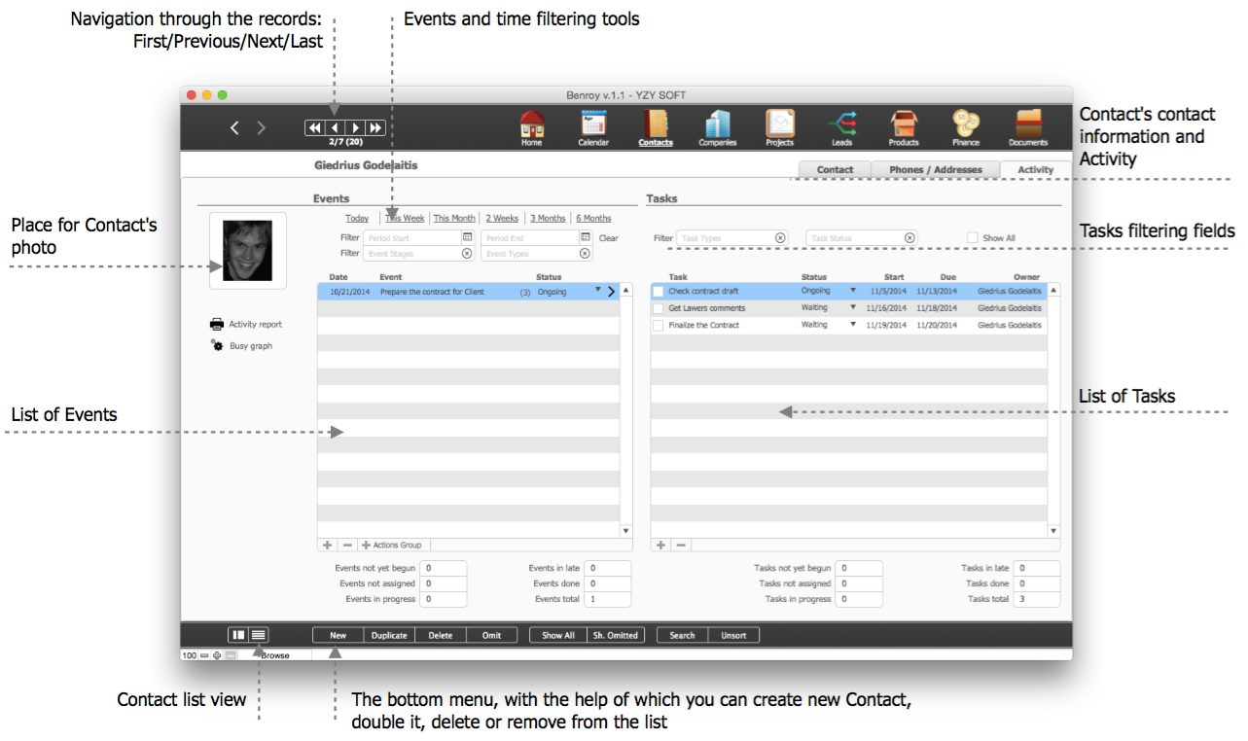The width and height of the screenshot is (1248, 741).
Task: Switch to the Phones / Addresses tab
Action: click(x=935, y=169)
